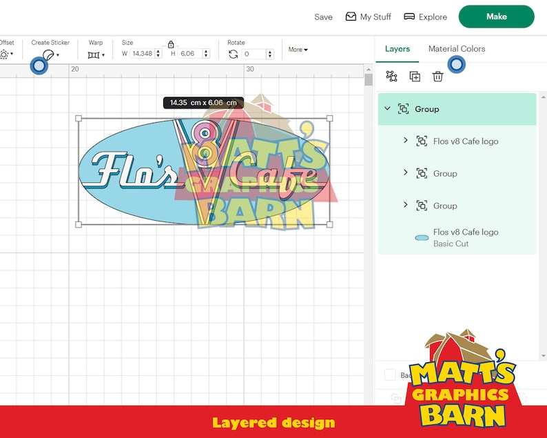Switch to the Material Colors tab

point(457,49)
